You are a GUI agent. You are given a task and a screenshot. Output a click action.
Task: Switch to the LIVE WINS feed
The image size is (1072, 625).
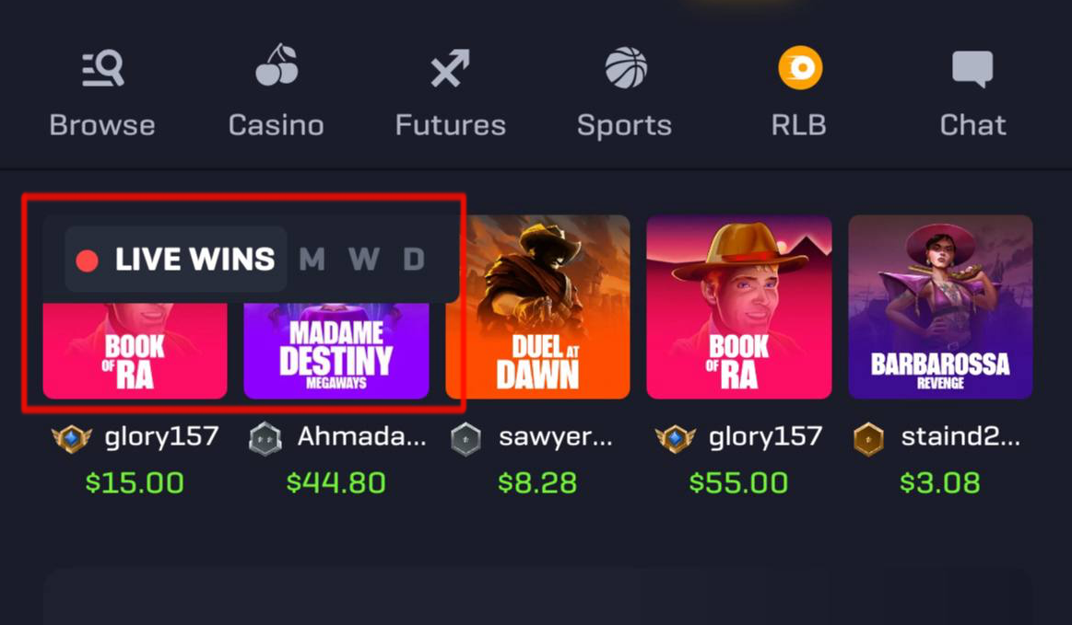click(176, 260)
